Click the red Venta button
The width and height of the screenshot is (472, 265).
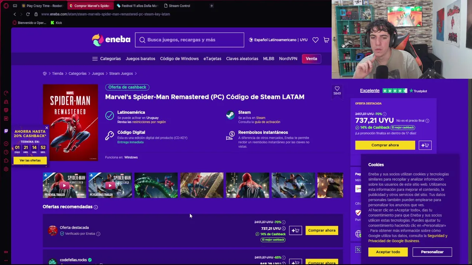coord(311,59)
